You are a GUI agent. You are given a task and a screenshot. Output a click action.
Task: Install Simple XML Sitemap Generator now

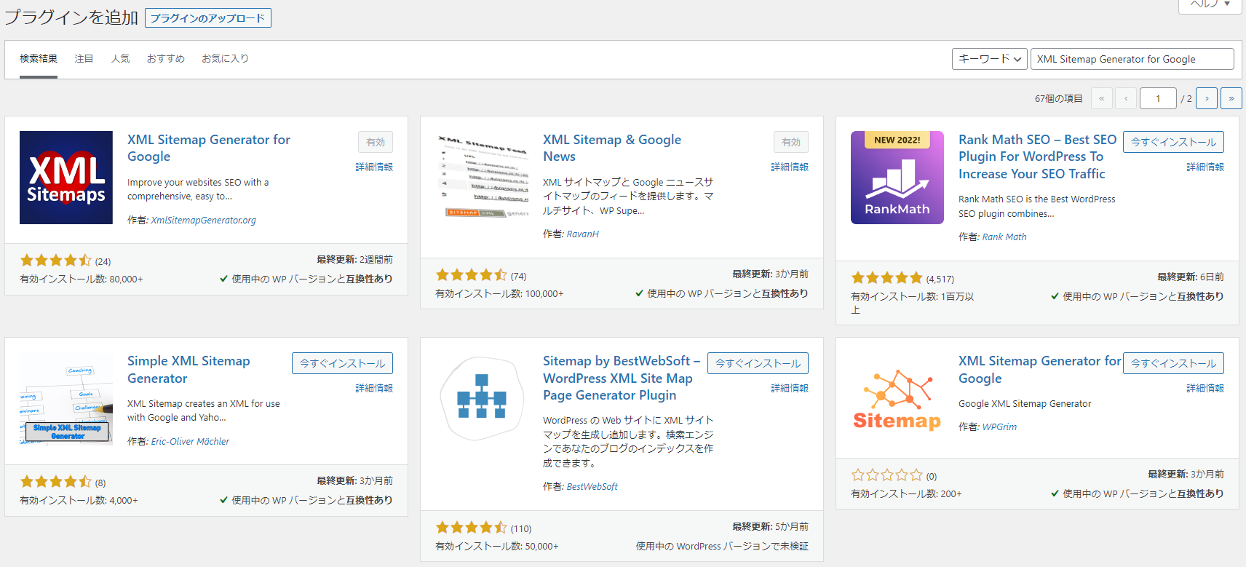pos(342,363)
